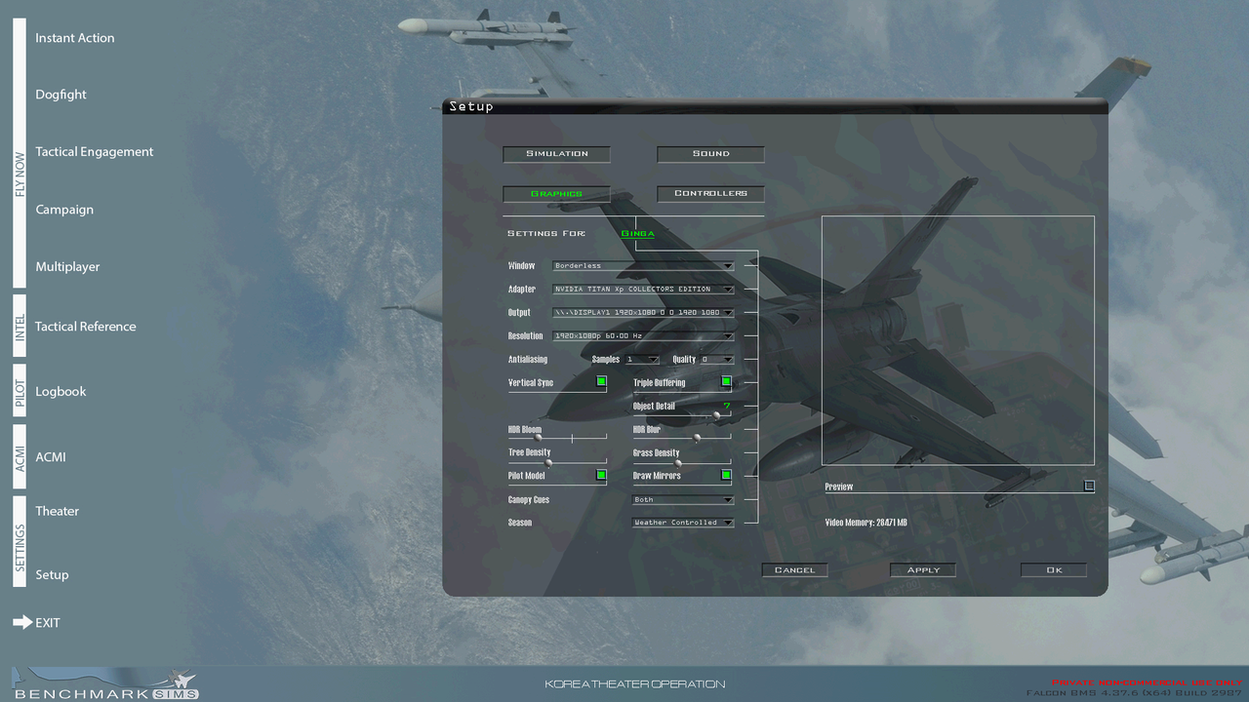Click the Korea Theater Operation text

(x=635, y=684)
